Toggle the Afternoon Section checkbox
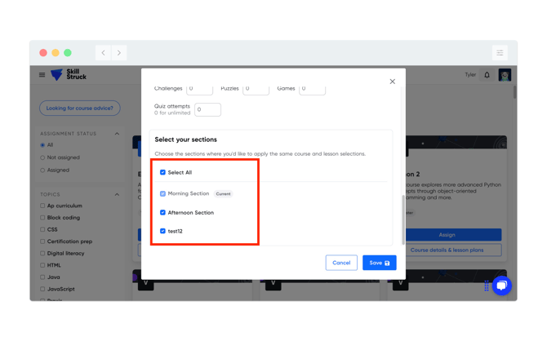 162,213
